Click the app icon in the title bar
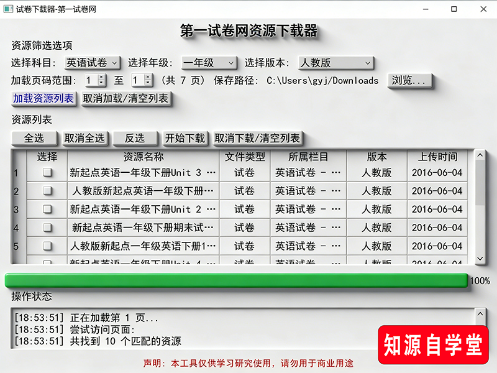Image resolution: width=497 pixels, height=373 pixels. [x=9, y=9]
